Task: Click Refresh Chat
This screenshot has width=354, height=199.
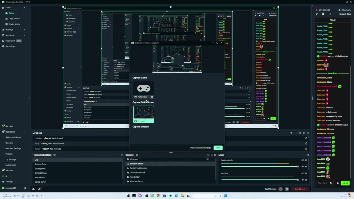Action: [x=345, y=14]
